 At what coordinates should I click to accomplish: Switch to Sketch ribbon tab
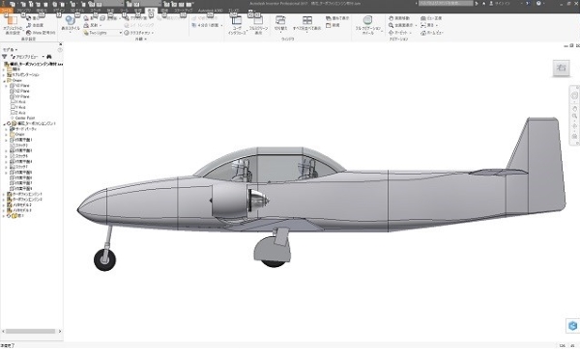pos(96,11)
